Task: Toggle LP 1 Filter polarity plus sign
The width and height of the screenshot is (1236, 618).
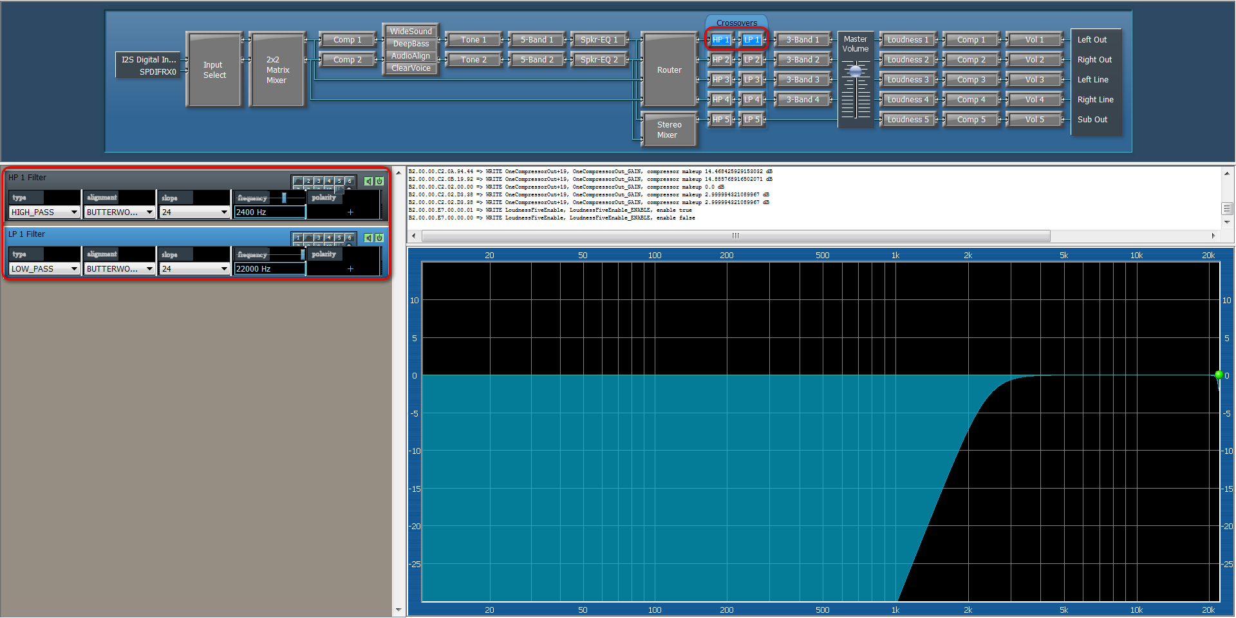Action: pyautogui.click(x=350, y=268)
